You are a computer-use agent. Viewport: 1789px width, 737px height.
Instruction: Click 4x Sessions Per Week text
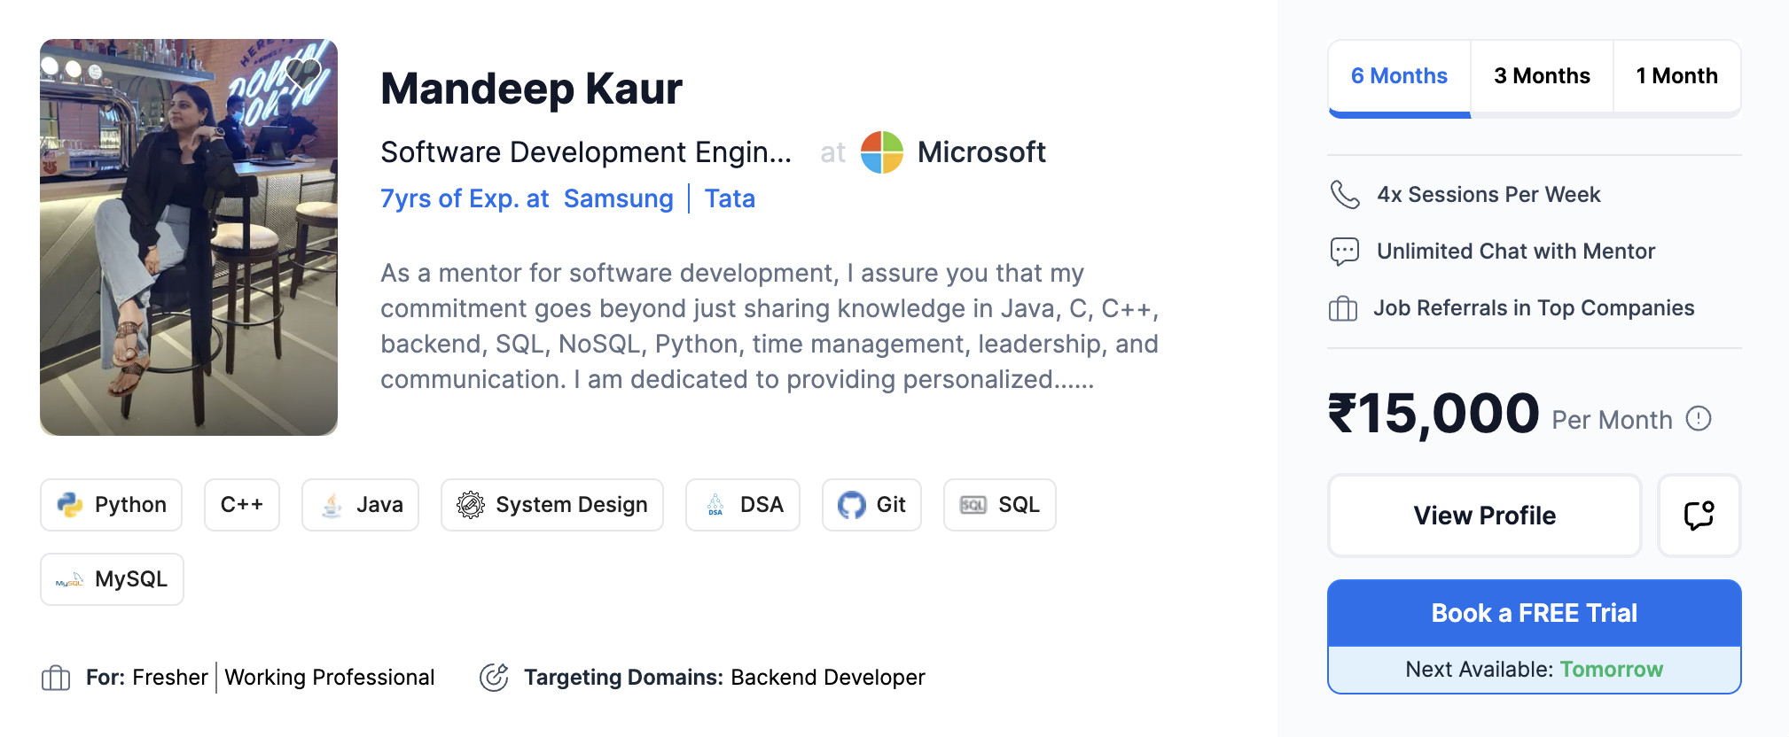click(x=1488, y=195)
